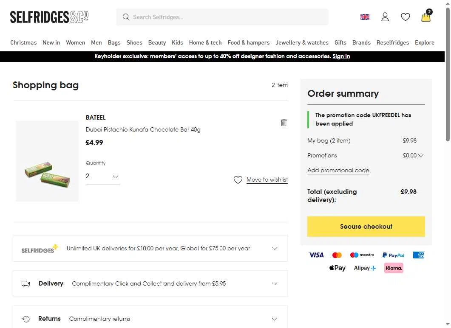451x328 pixels.
Task: Remove Bateel item with trash icon
Action: (x=284, y=122)
